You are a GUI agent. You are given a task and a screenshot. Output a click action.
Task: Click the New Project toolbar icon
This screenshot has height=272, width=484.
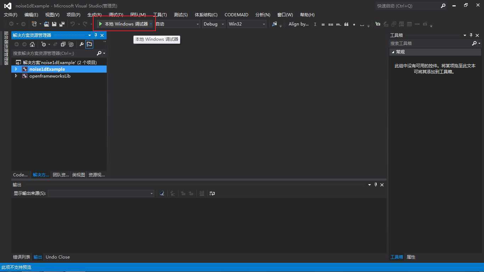(x=34, y=24)
